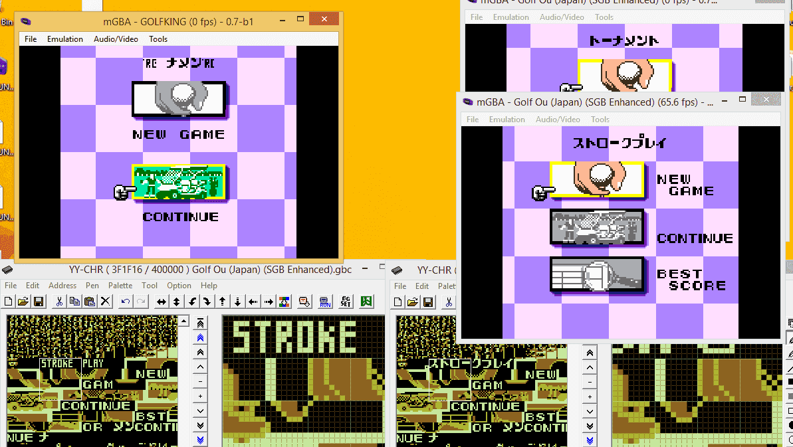Image resolution: width=793 pixels, height=447 pixels.
Task: Open File menu in GOLFKING mGBA window
Action: [31, 39]
